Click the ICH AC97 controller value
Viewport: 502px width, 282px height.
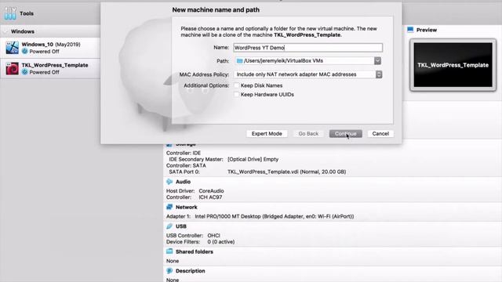pyautogui.click(x=210, y=197)
